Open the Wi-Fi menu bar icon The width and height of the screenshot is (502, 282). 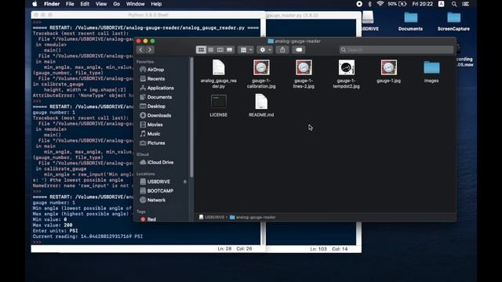pyautogui.click(x=380, y=4)
